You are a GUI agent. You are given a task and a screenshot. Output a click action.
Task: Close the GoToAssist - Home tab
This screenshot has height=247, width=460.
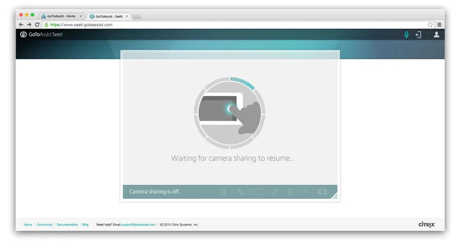tap(81, 16)
